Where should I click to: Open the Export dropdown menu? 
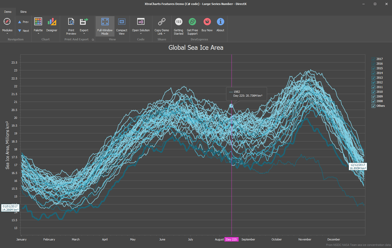[x=84, y=33]
